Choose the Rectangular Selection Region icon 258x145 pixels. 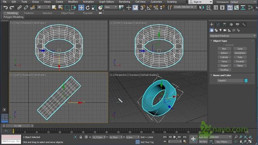coord(67,8)
